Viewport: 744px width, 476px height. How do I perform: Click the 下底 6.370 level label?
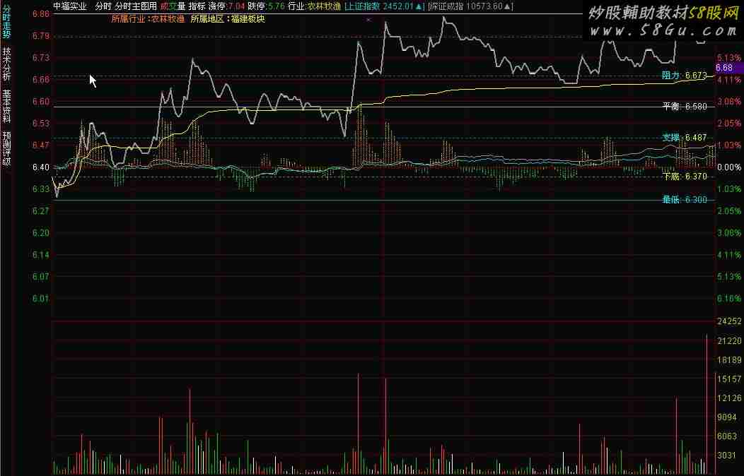pos(684,177)
